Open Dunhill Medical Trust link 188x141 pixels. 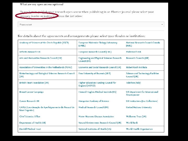pos(30,129)
